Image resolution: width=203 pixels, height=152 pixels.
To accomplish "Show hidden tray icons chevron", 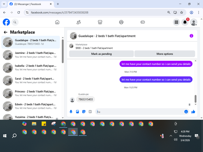I will [171, 136].
